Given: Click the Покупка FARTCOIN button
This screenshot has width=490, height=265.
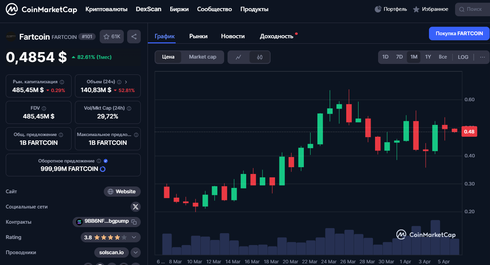Looking at the screenshot, I should [x=459, y=34].
